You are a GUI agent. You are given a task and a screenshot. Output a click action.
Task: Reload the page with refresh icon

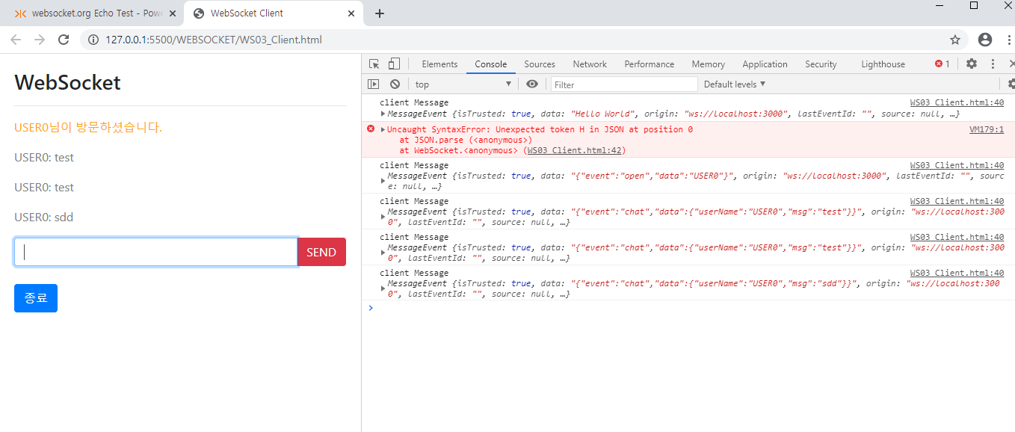(64, 40)
